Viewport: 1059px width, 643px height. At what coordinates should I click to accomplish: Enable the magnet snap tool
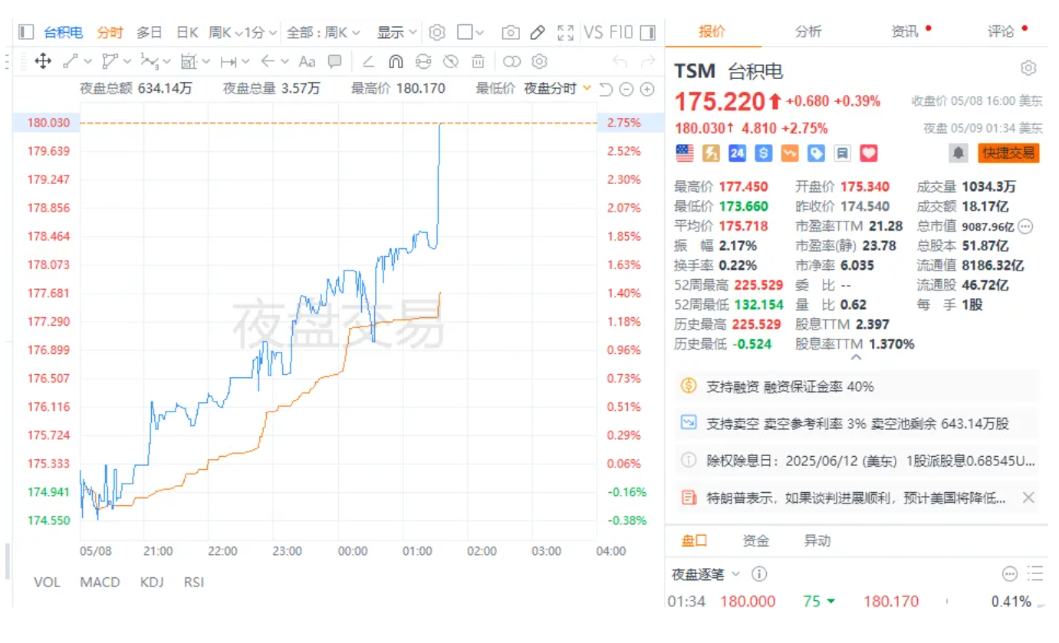(x=396, y=61)
